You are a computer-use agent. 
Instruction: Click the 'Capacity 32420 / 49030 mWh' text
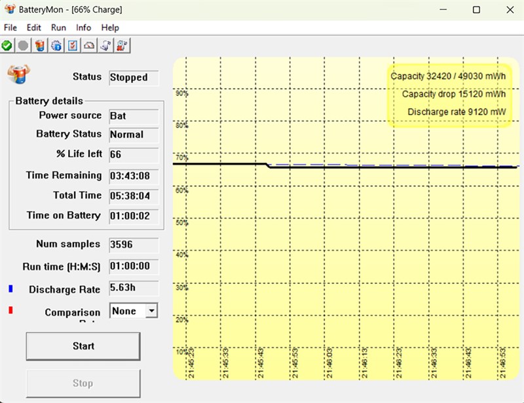(x=448, y=76)
